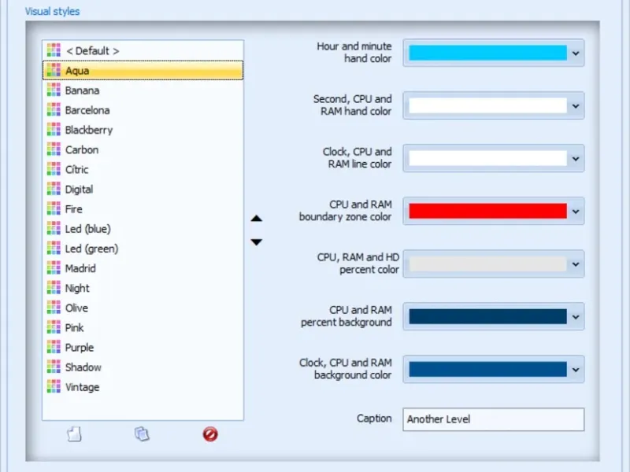Viewport: 630px width, 472px height.
Task: Click the duplicate style copy icon
Action: [x=142, y=434]
